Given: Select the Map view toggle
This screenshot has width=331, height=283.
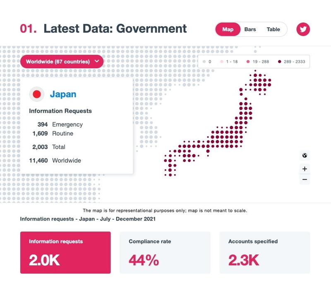Looking at the screenshot, I should (x=228, y=29).
